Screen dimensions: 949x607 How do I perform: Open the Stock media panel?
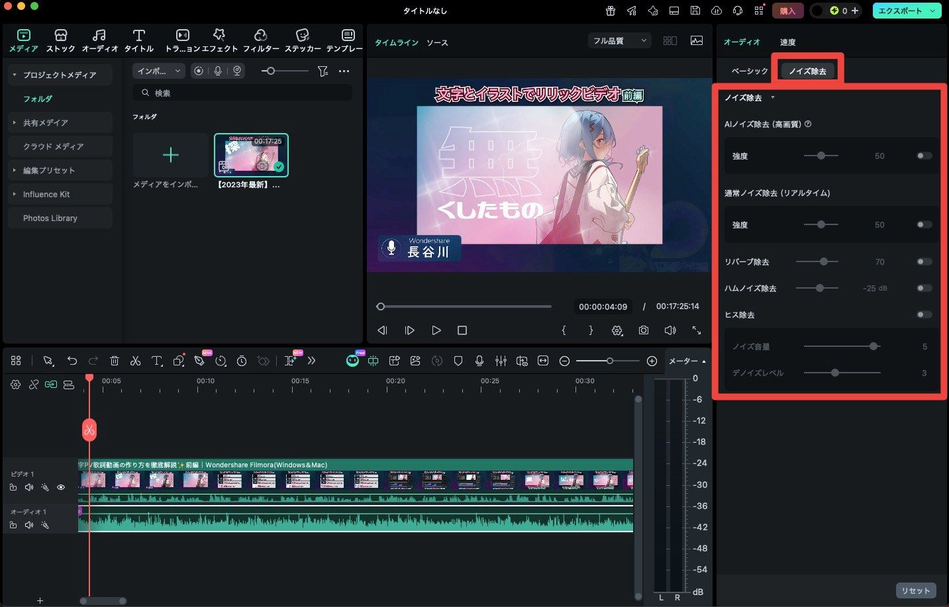(61, 41)
